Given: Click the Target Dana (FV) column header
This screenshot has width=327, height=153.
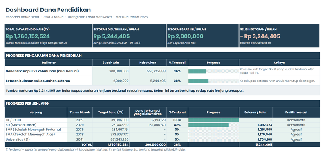Looking at the screenshot, I should (111, 112).
